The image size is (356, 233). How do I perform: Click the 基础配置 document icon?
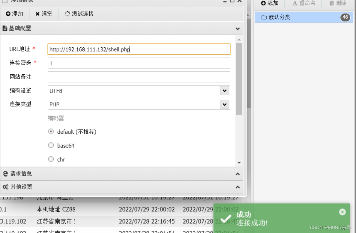tap(5, 28)
